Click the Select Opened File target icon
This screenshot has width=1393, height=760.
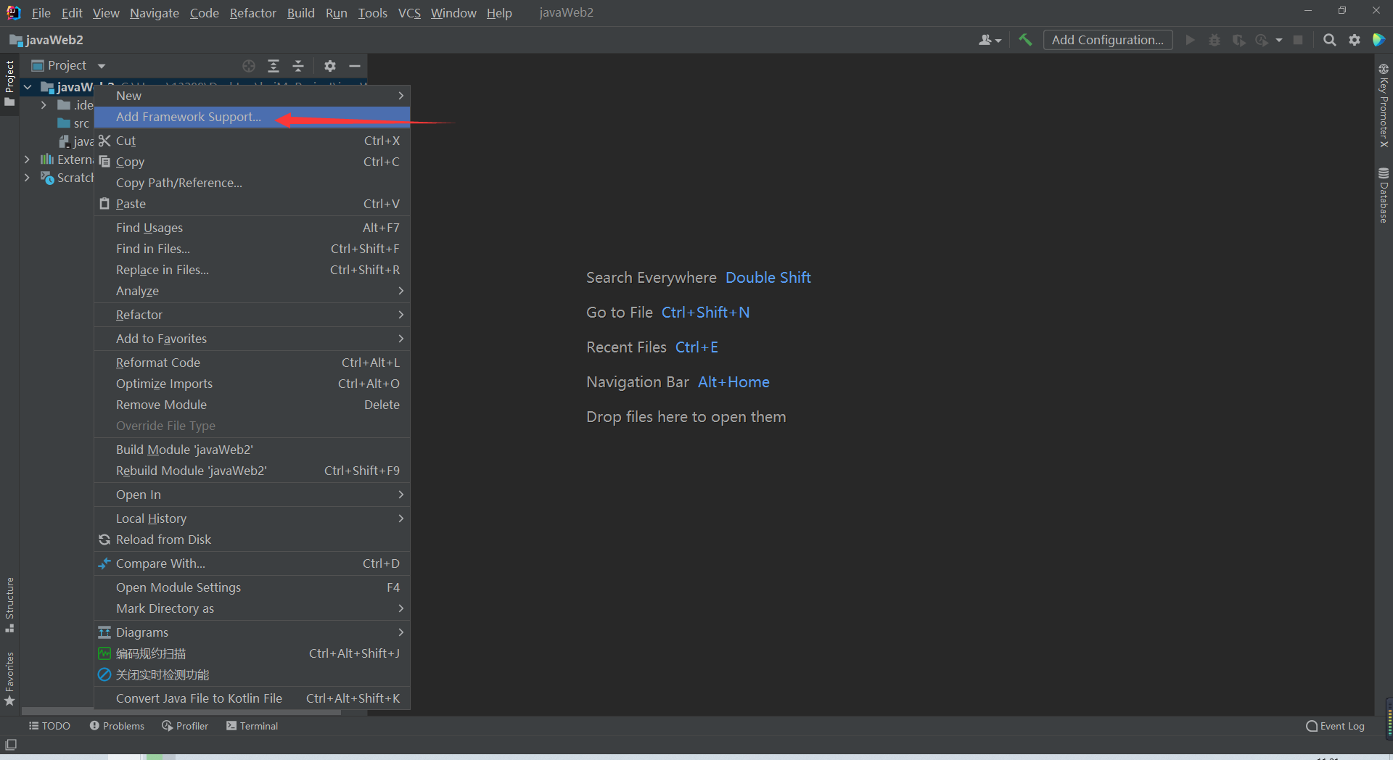(249, 66)
